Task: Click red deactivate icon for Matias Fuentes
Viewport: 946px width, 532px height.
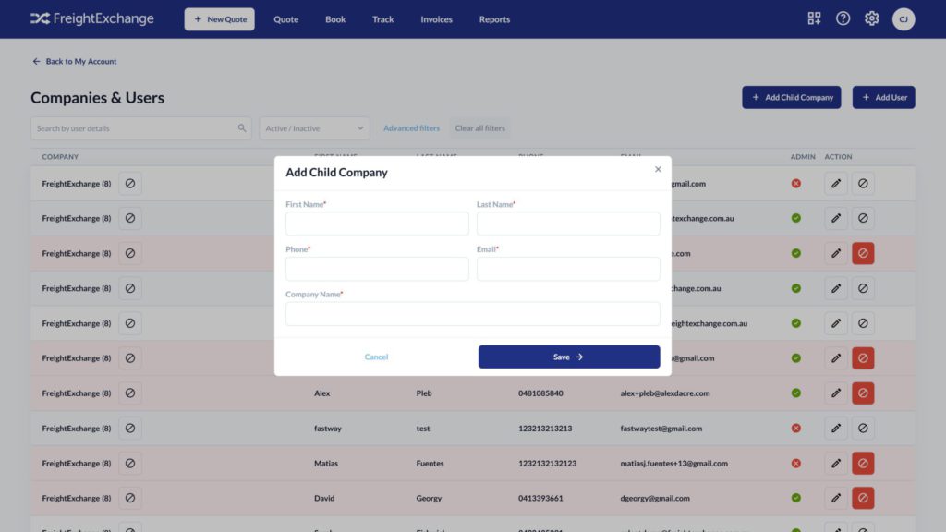Action: 863,464
